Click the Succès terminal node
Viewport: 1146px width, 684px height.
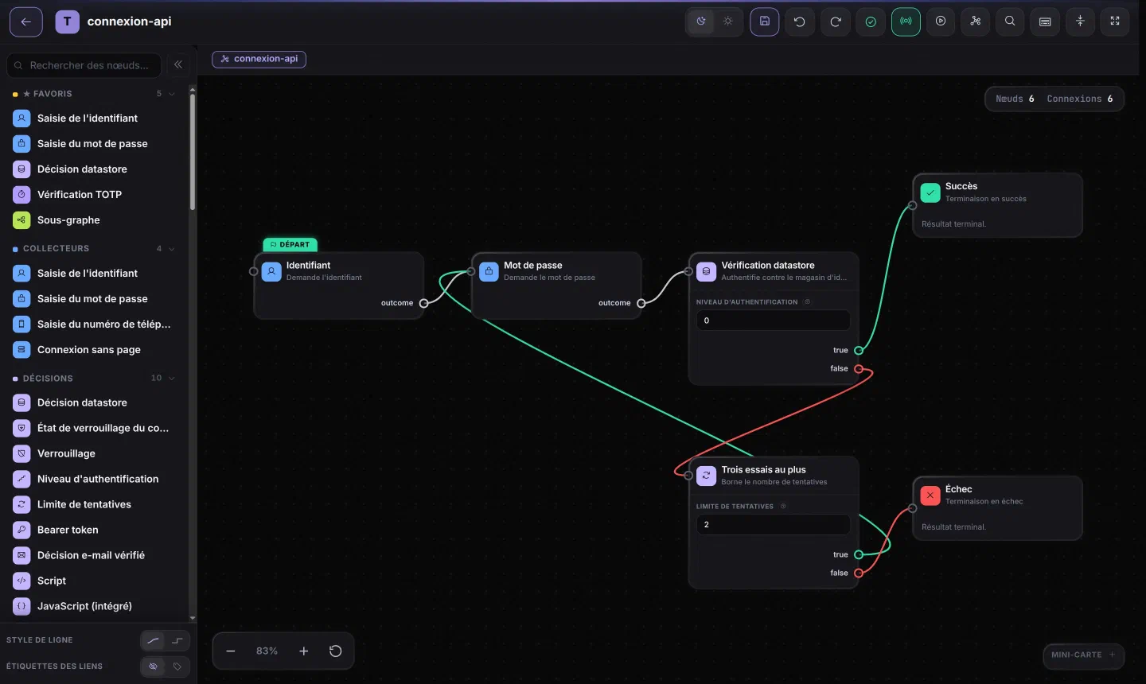997,205
